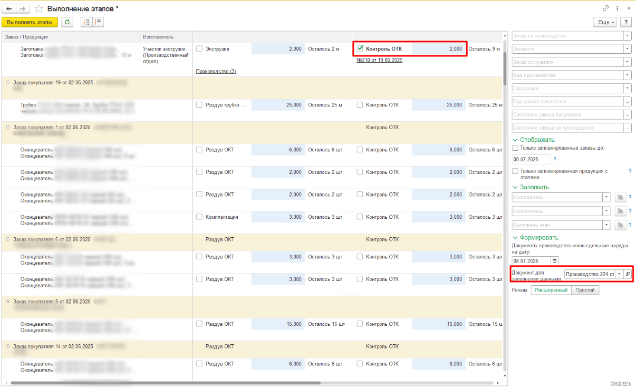The width and height of the screenshot is (636, 388).
Task: Open calendar picker for production documents date
Action: click(x=554, y=261)
